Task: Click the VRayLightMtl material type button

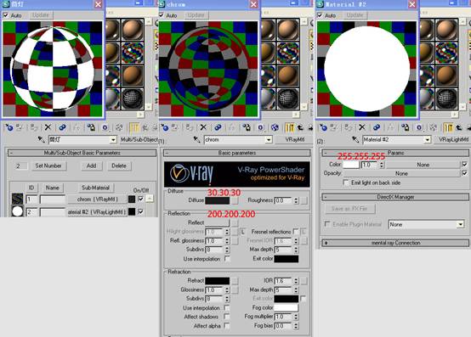Action: 453,140
